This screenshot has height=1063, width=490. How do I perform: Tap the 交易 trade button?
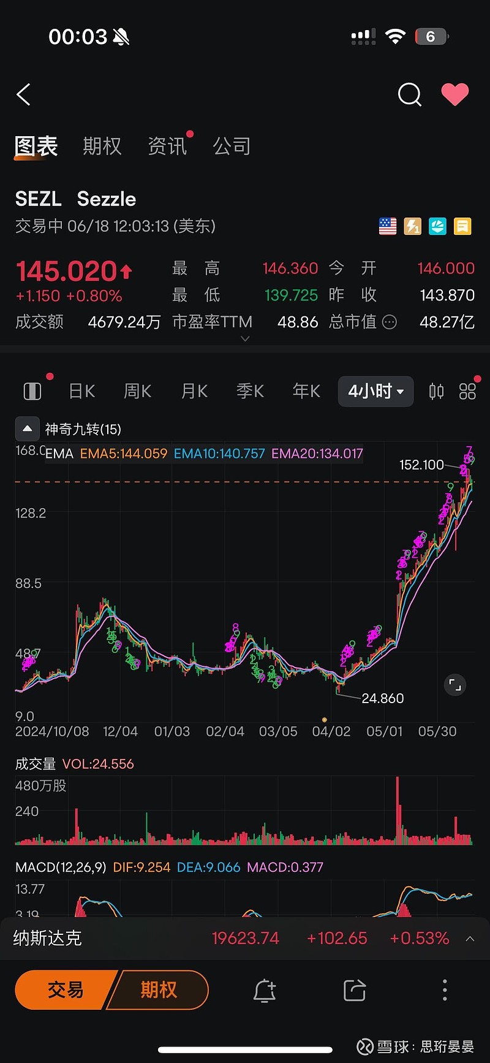pyautogui.click(x=66, y=989)
